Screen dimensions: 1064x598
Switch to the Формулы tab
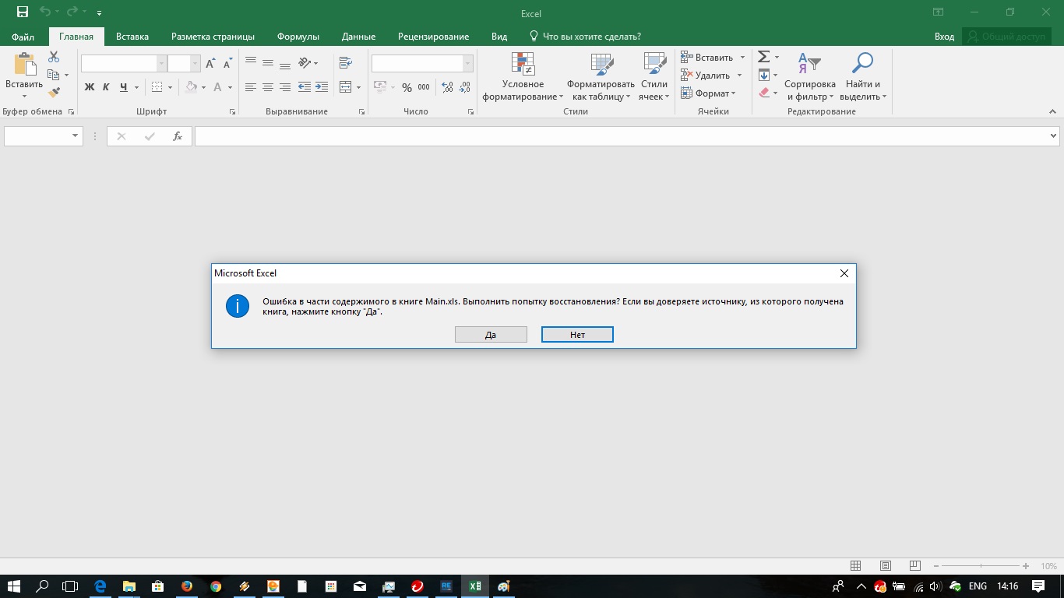pos(298,37)
